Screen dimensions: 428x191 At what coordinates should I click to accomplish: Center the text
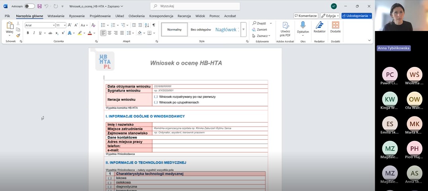pyautogui.click(x=109, y=33)
